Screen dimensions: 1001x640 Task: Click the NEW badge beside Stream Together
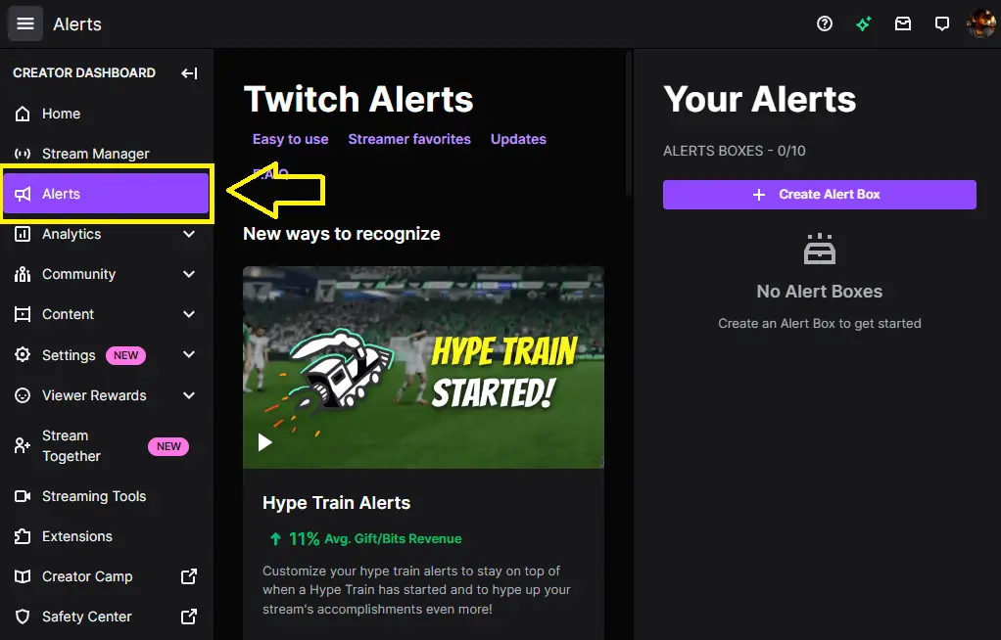point(168,446)
